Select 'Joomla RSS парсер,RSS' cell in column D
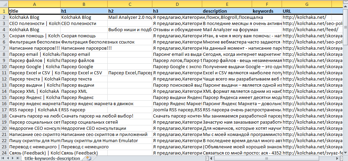Image resolution: width=348 pixels, height=161 pixels. (x=177, y=110)
